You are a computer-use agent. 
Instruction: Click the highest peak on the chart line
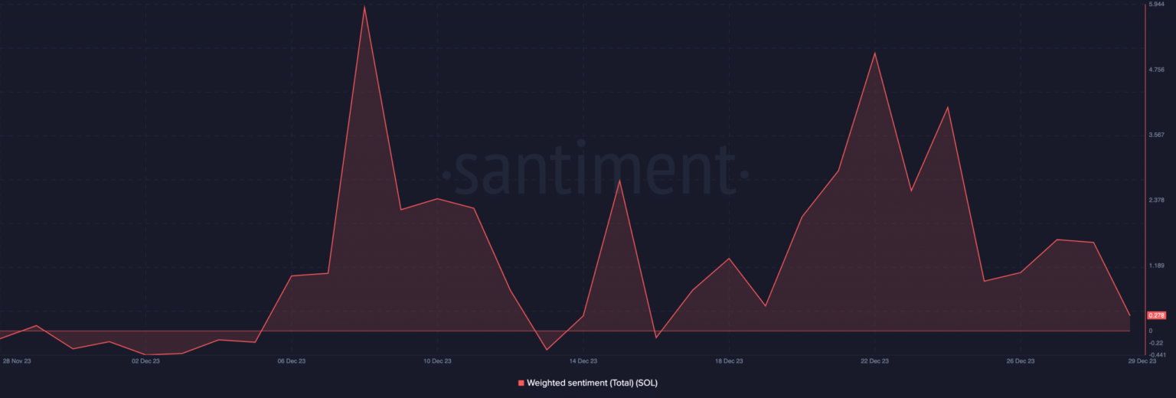click(364, 7)
